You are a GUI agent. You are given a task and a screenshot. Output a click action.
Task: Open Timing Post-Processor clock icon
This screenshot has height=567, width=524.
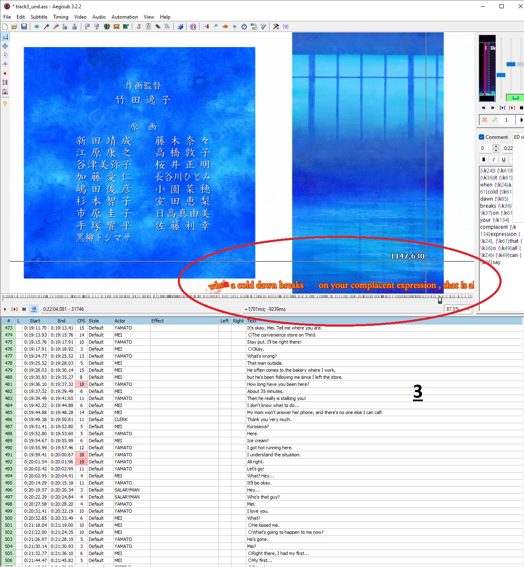pos(244,27)
